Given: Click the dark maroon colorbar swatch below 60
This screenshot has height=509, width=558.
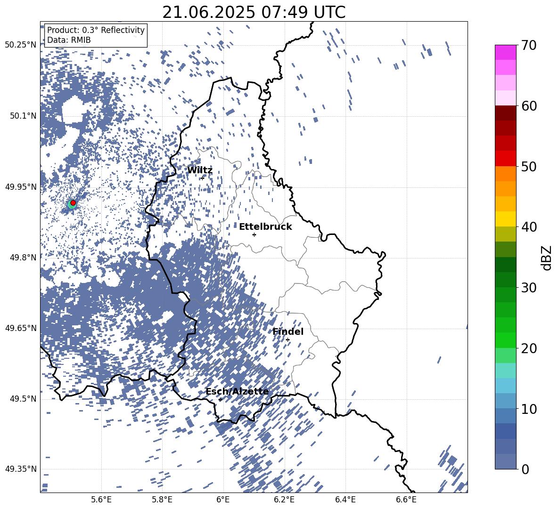Looking at the screenshot, I should tap(505, 113).
